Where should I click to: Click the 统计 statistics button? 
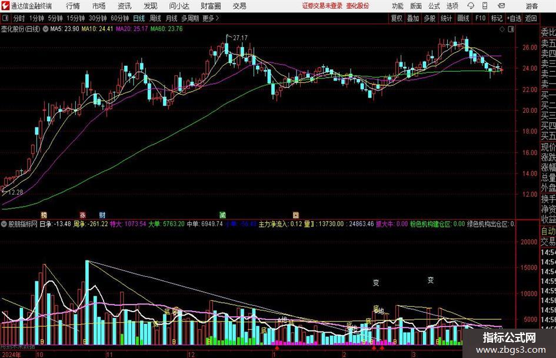pos(446,18)
